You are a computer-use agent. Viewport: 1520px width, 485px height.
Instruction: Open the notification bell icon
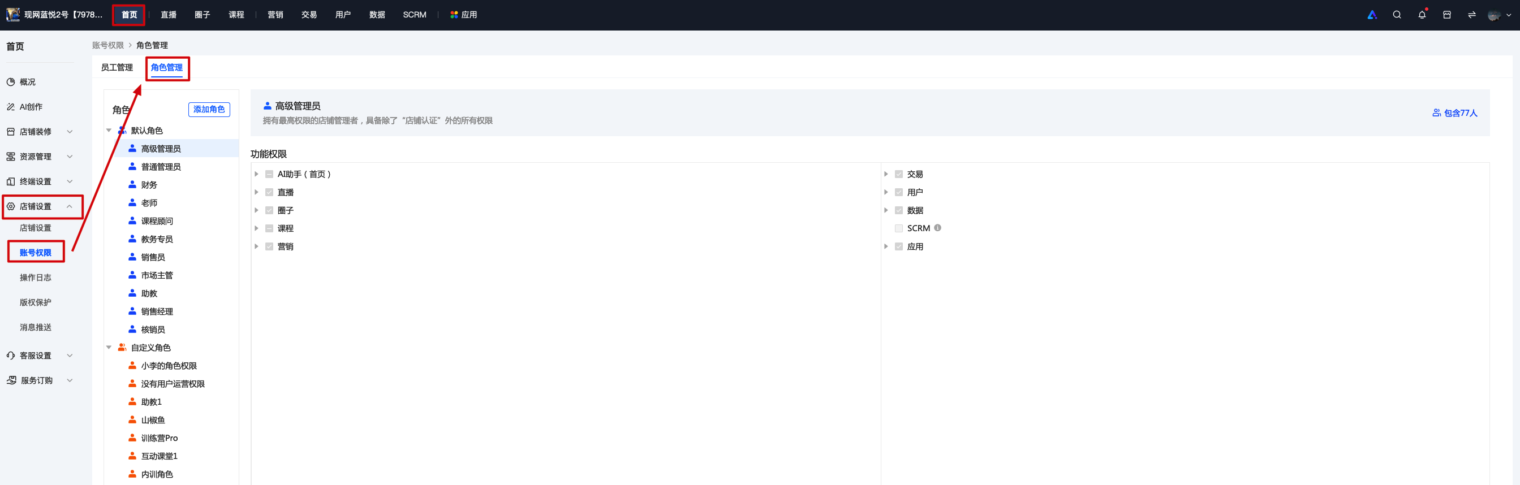(1422, 15)
